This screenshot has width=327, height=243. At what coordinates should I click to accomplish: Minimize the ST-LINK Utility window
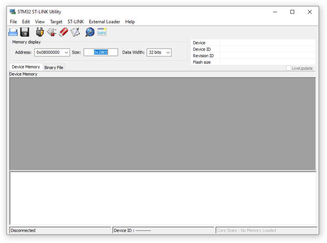click(x=275, y=12)
